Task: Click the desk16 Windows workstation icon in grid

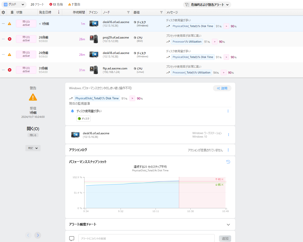Action: [x=94, y=24]
